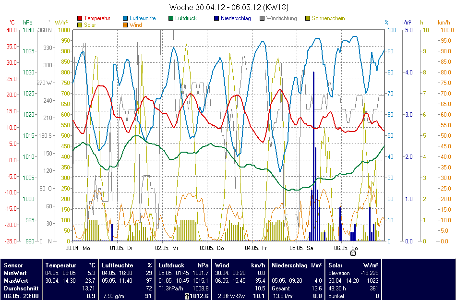Click the '270 W' wind direction tick

coord(45,83)
